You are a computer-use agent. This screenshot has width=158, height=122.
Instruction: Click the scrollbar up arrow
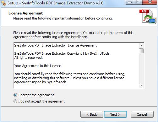point(141,46)
